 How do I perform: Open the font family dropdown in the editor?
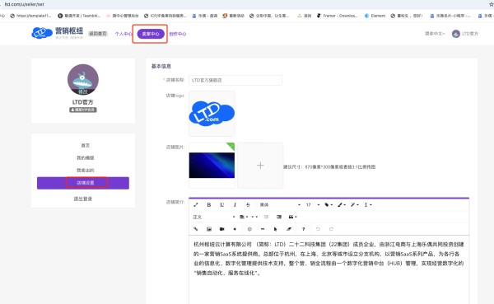280,204
